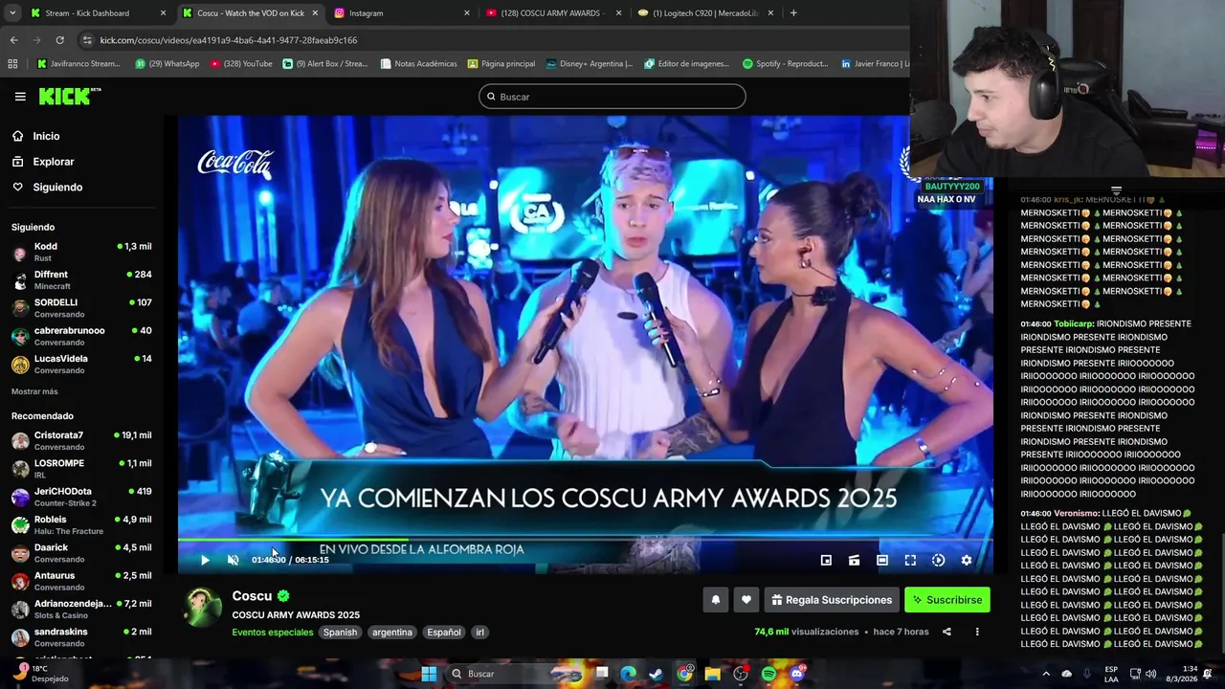The height and width of the screenshot is (689, 1225).
Task: Open Windows Start menu
Action: (429, 674)
